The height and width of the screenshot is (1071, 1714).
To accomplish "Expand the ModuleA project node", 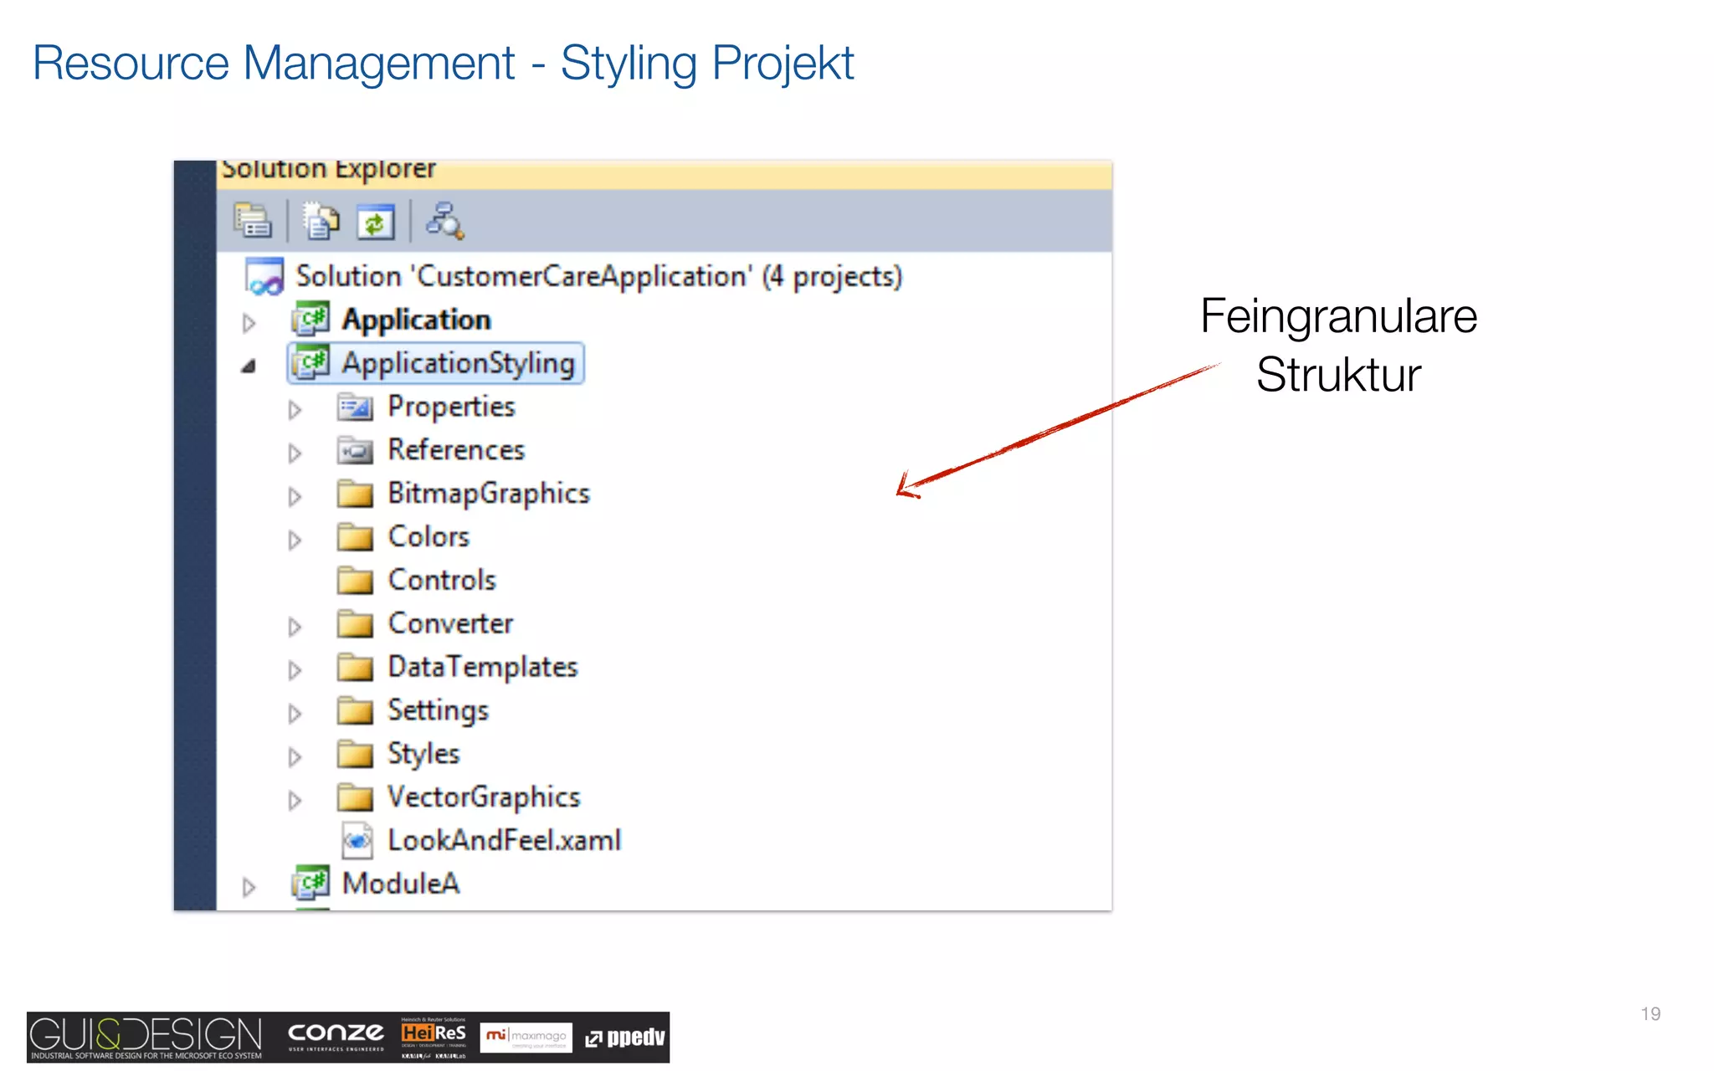I will (249, 887).
